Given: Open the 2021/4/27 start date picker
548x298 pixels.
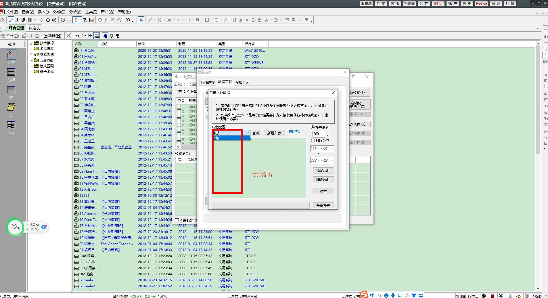Looking at the screenshot, I should click(332, 149).
